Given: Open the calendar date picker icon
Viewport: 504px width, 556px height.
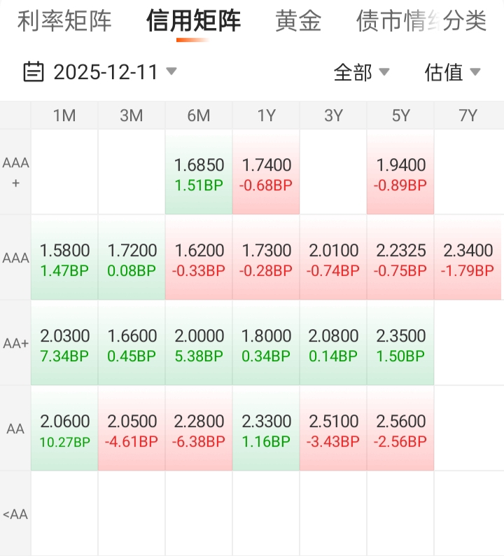Looking at the screenshot, I should pyautogui.click(x=33, y=71).
